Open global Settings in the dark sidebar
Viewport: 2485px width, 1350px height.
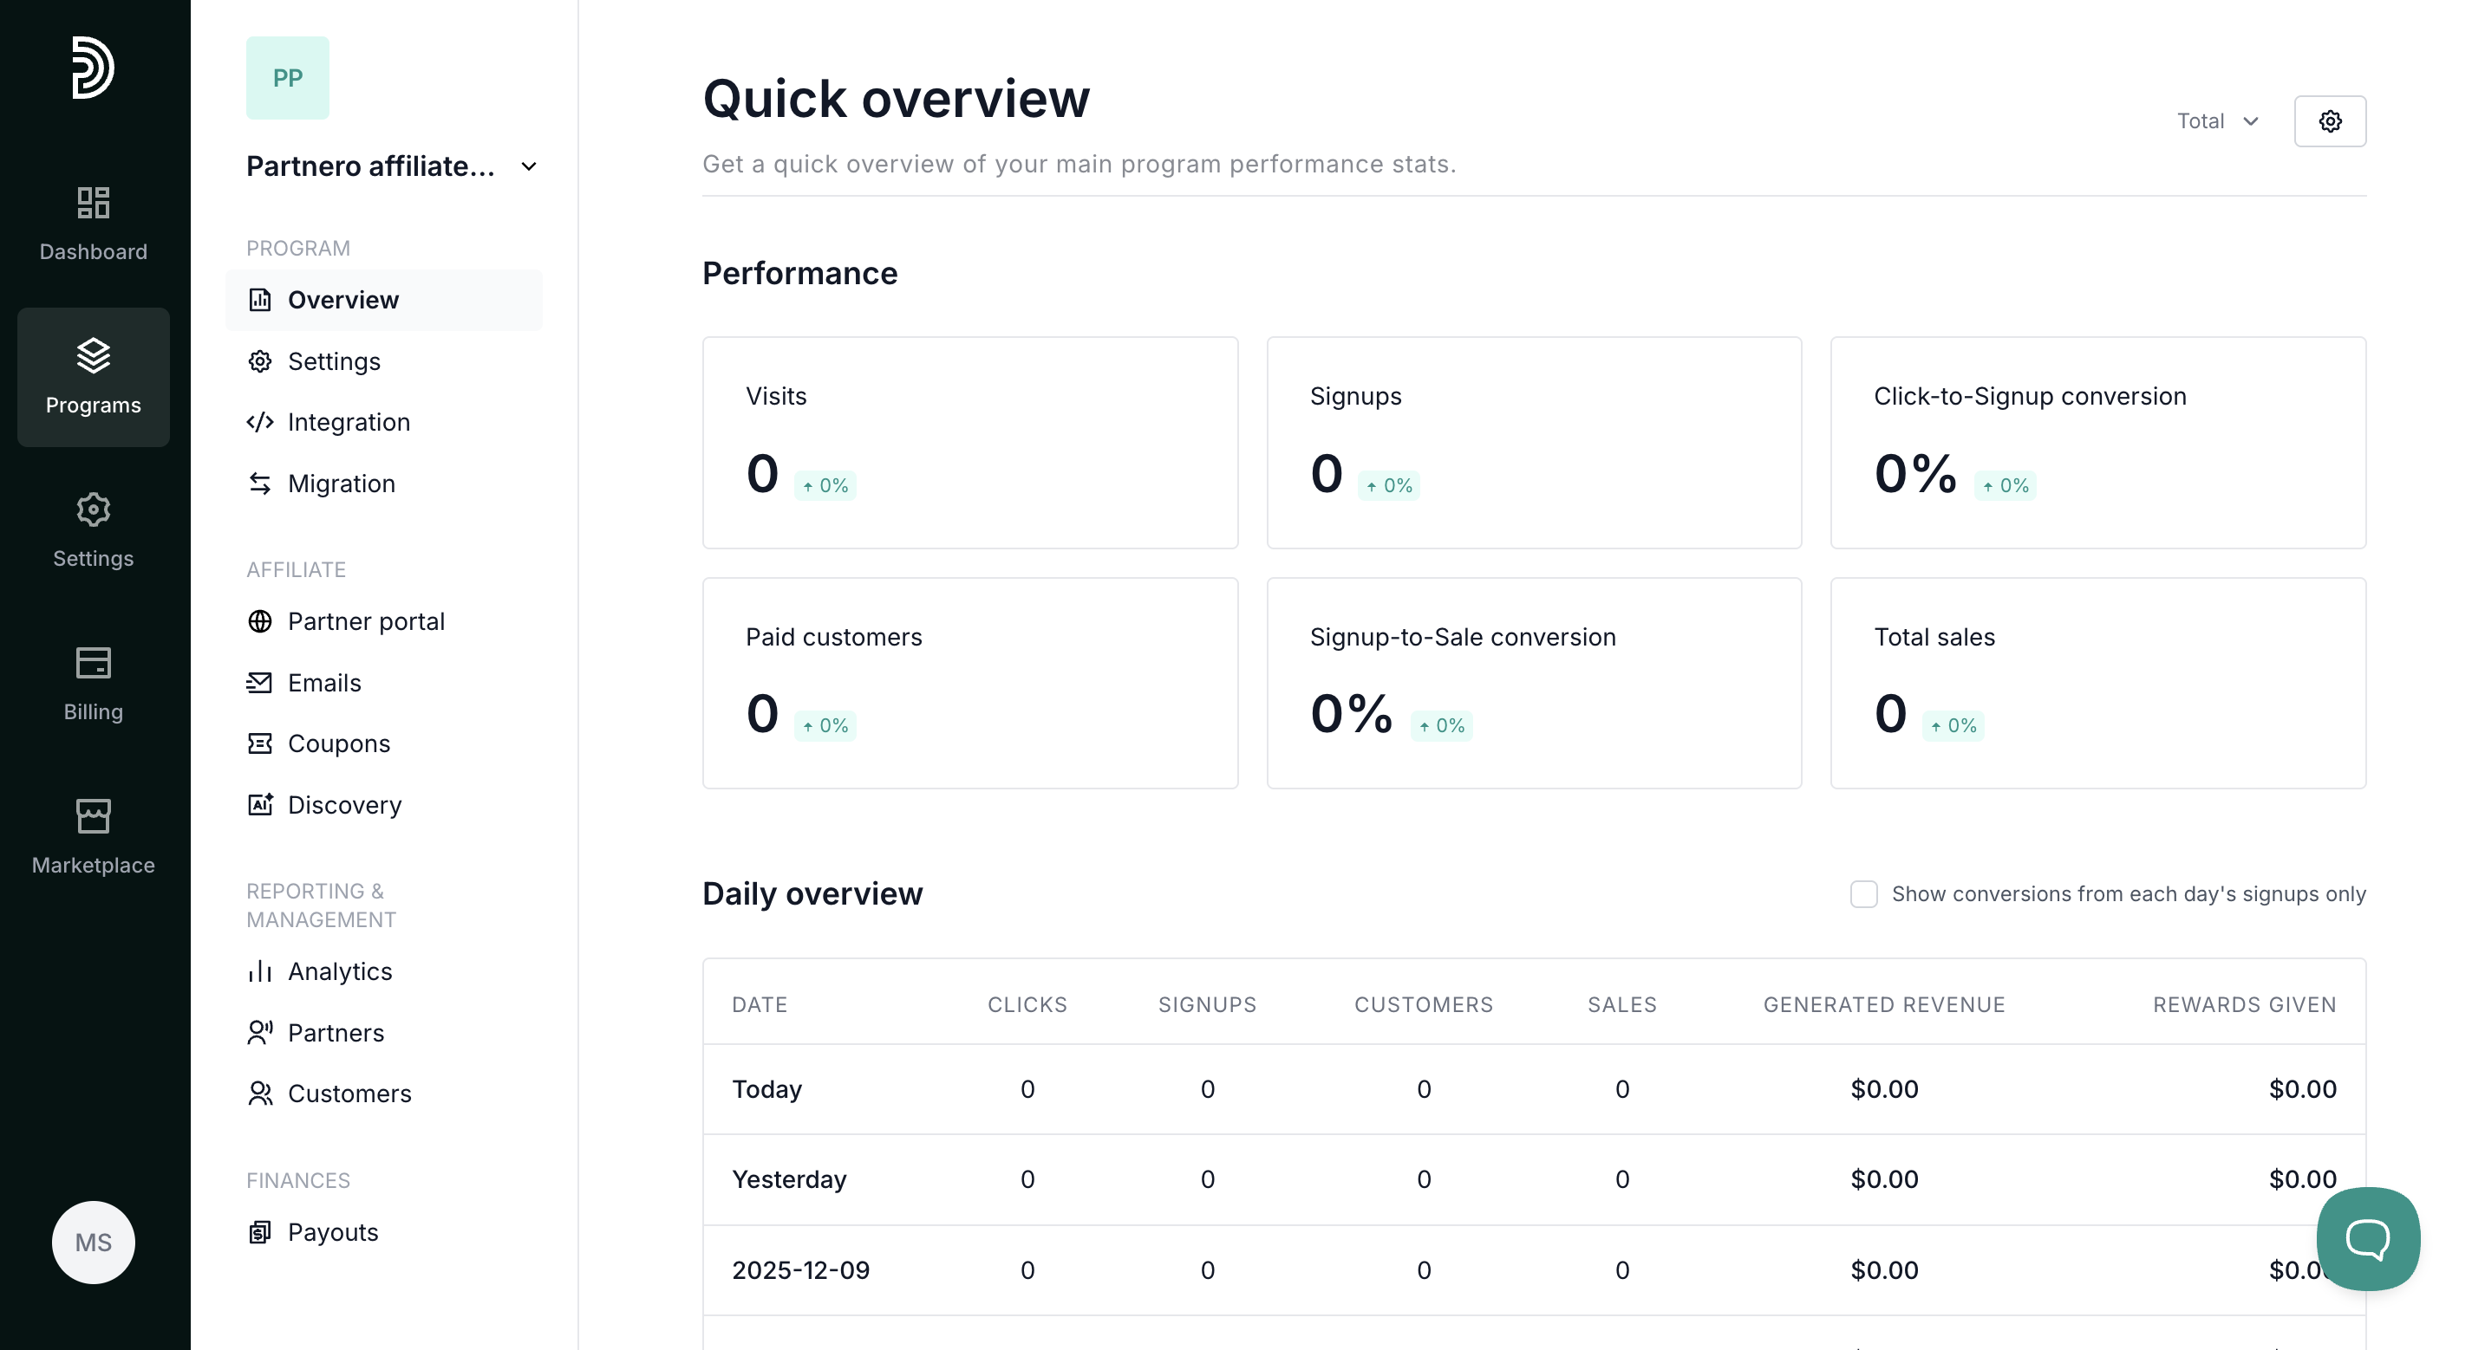coord(93,530)
